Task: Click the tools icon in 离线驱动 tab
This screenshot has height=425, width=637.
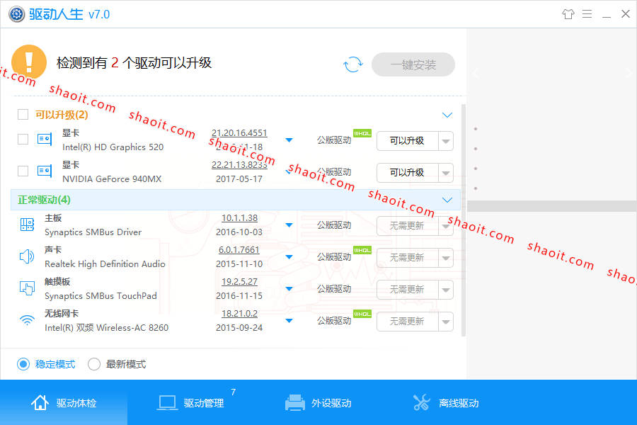Action: (422, 402)
